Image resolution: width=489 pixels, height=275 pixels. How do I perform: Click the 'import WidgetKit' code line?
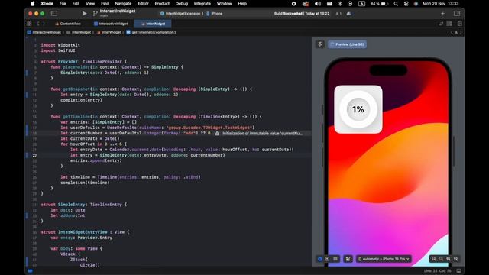click(x=60, y=45)
